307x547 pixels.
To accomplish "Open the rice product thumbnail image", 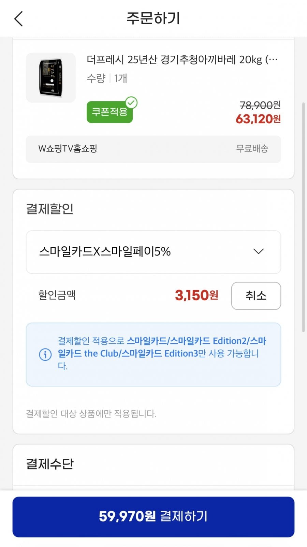I will (x=51, y=78).
